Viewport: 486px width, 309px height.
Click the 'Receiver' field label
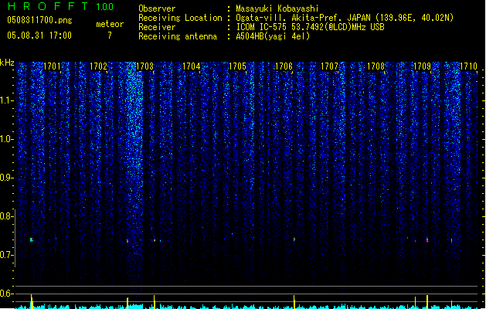157,27
